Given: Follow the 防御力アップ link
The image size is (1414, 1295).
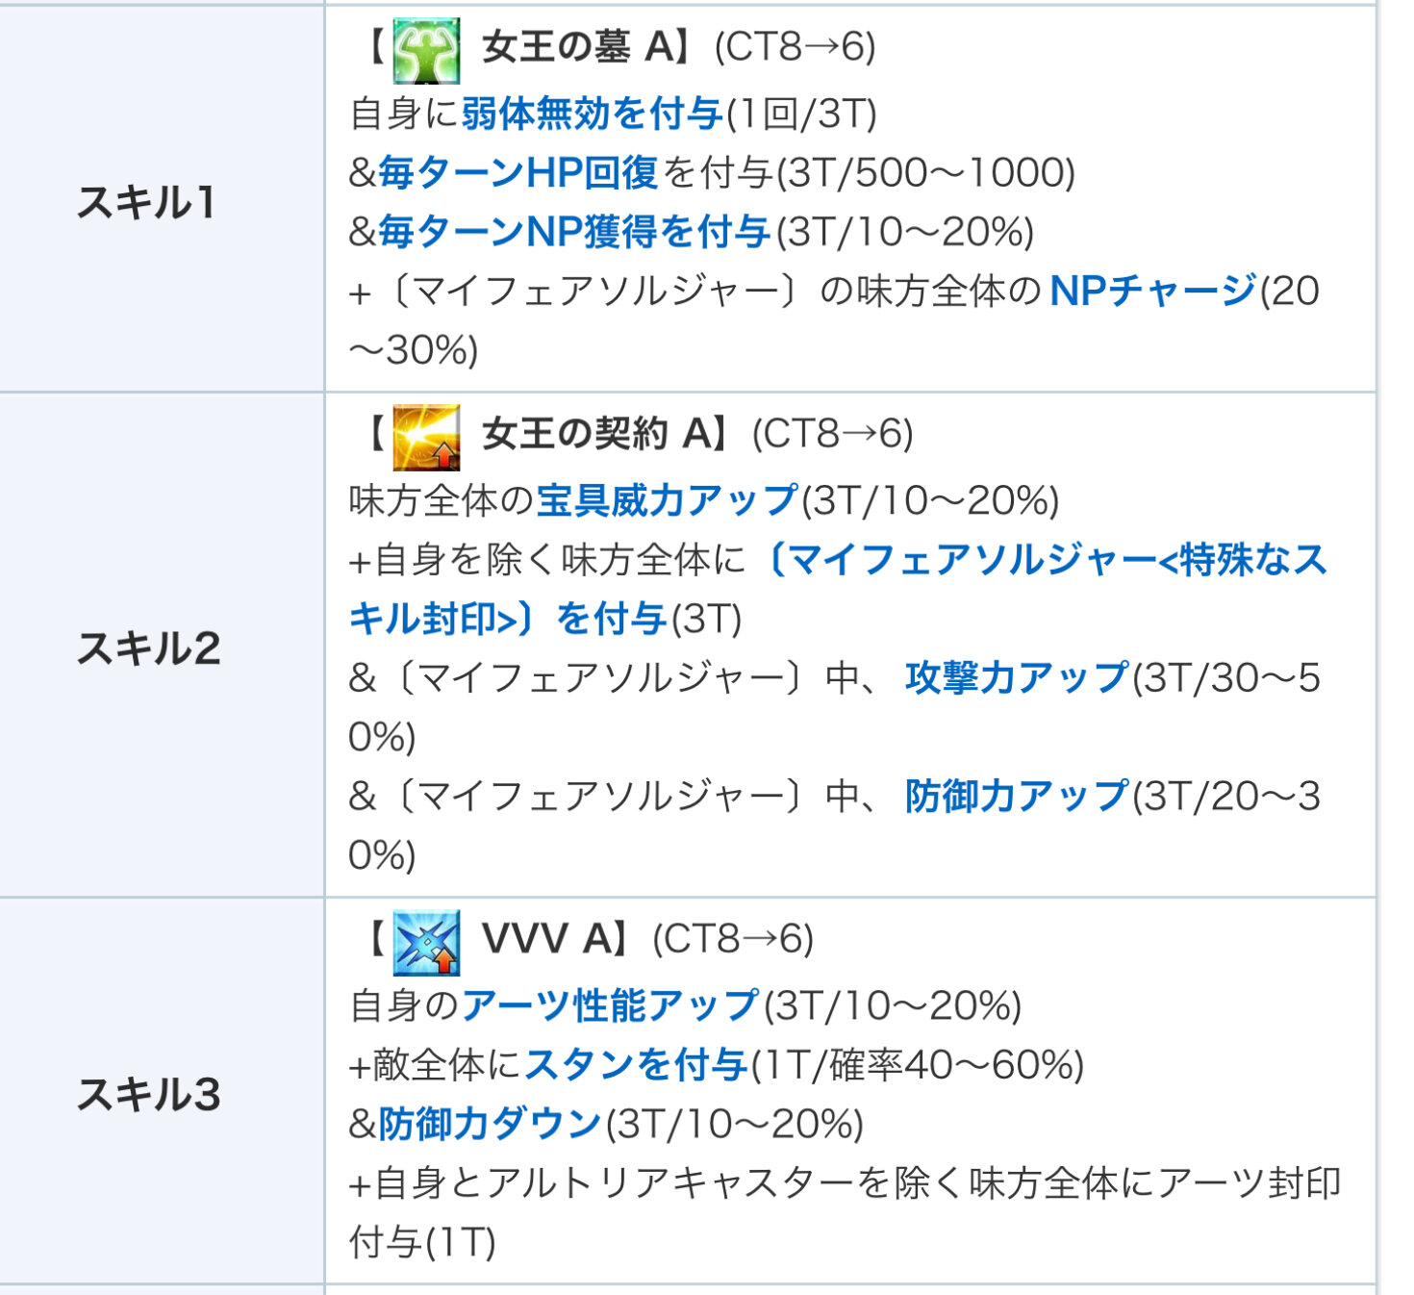Looking at the screenshot, I should click(x=1016, y=797).
